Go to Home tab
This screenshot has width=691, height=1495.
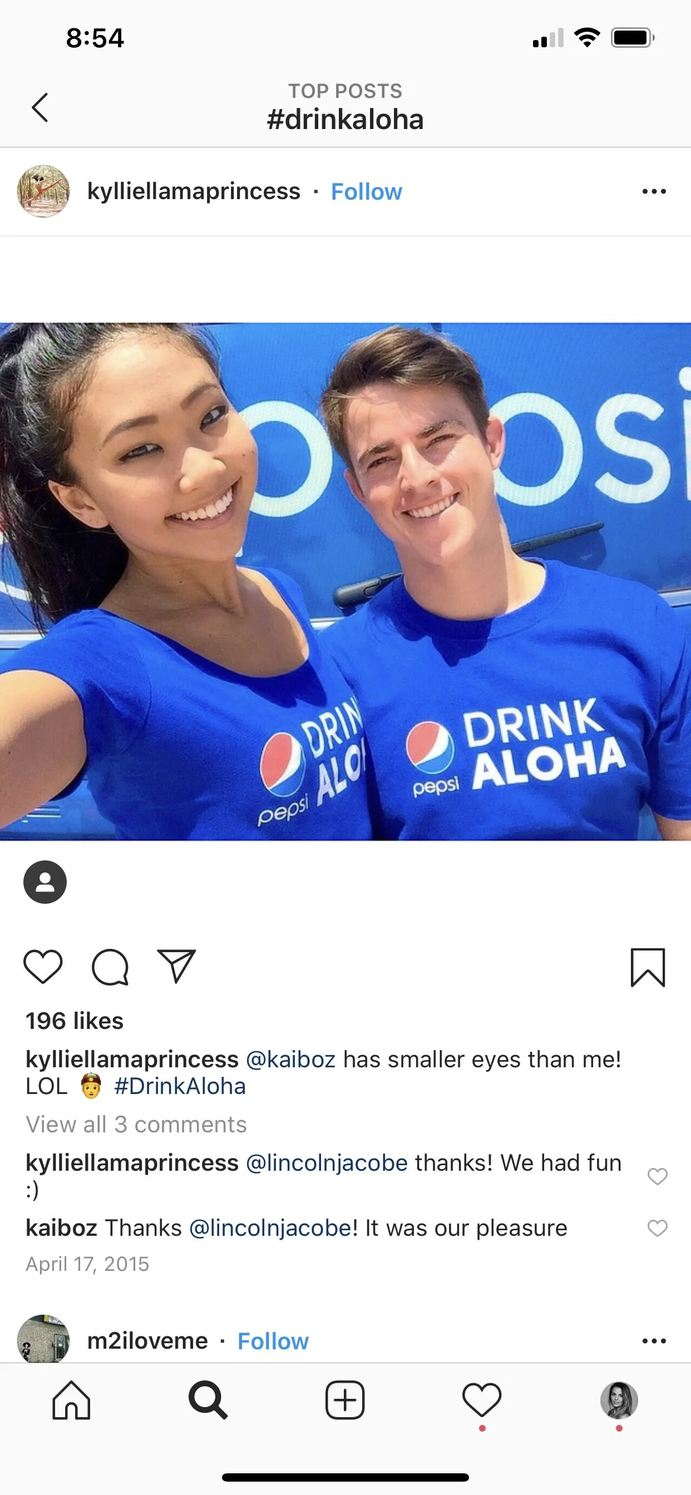point(71,1400)
